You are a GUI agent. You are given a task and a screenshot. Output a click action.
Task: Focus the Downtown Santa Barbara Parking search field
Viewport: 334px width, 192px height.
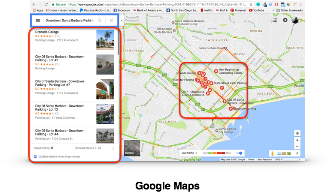pos(70,21)
